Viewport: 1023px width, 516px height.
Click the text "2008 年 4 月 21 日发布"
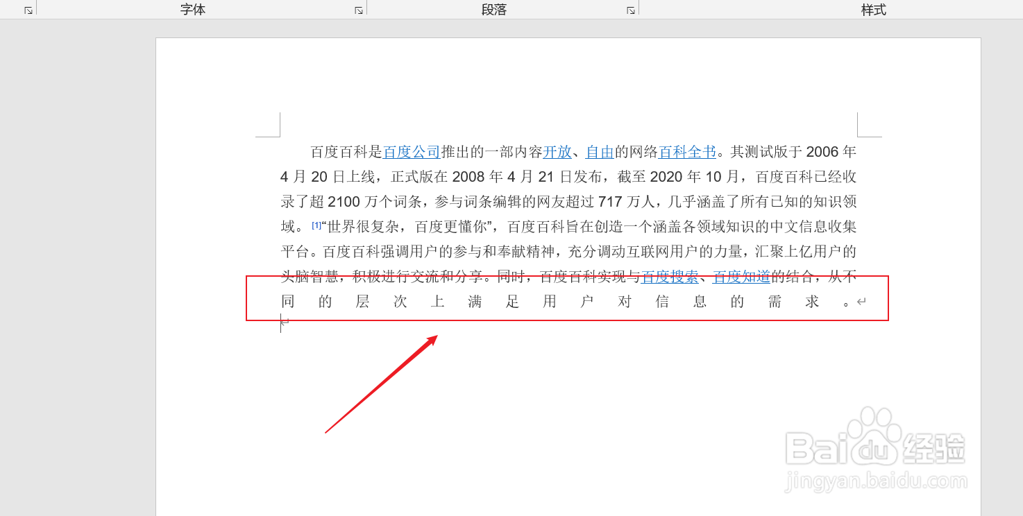coord(527,177)
